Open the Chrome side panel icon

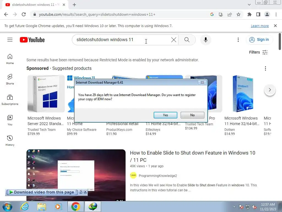click(258, 14)
